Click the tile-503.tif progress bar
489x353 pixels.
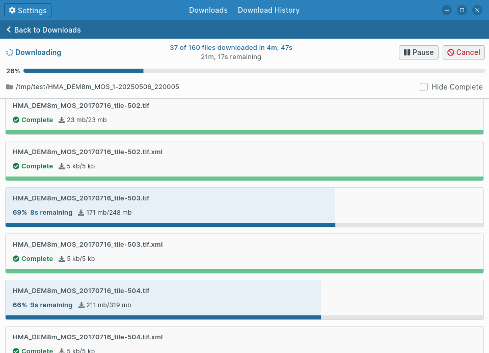244,224
